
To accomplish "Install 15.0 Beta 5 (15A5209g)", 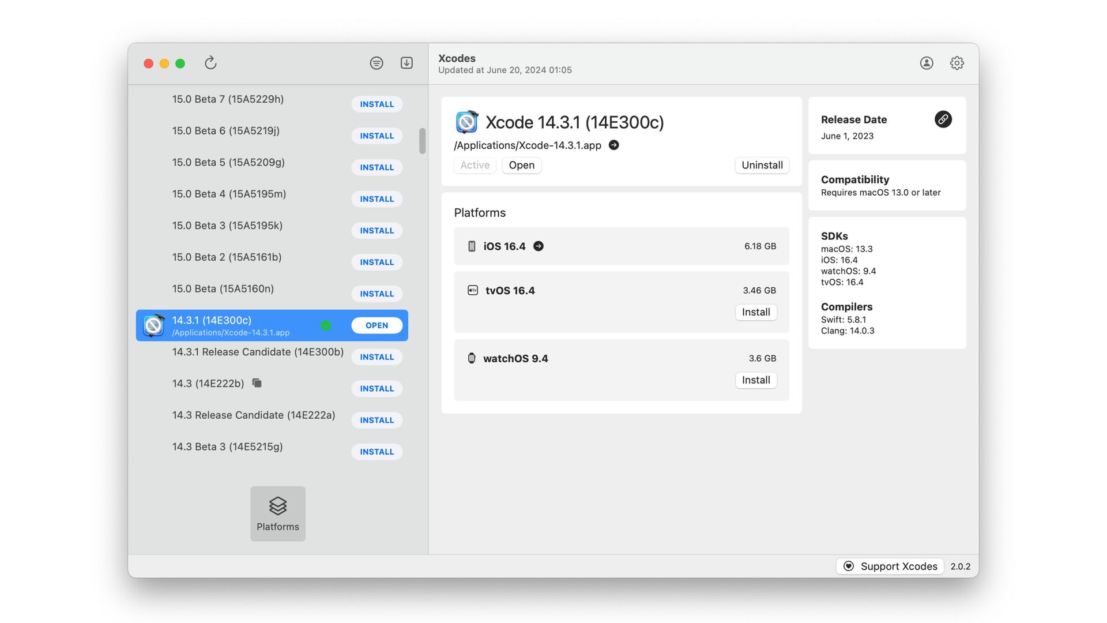I will click(x=377, y=167).
